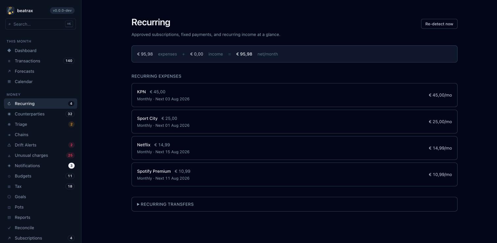497x243 pixels.
Task: Click the beatrax logo avatar
Action: [x=11, y=11]
